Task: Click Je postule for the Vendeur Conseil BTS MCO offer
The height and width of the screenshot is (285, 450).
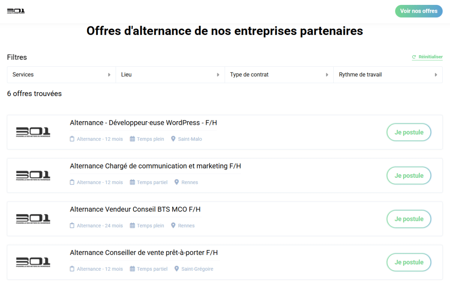Action: click(x=409, y=219)
